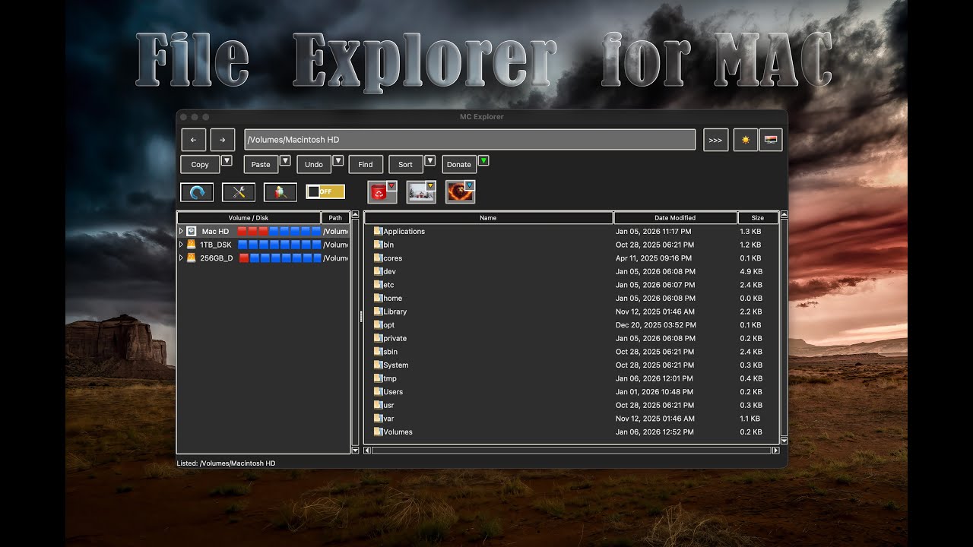This screenshot has width=973, height=547.
Task: Click the etc folder icon
Action: [x=378, y=285]
